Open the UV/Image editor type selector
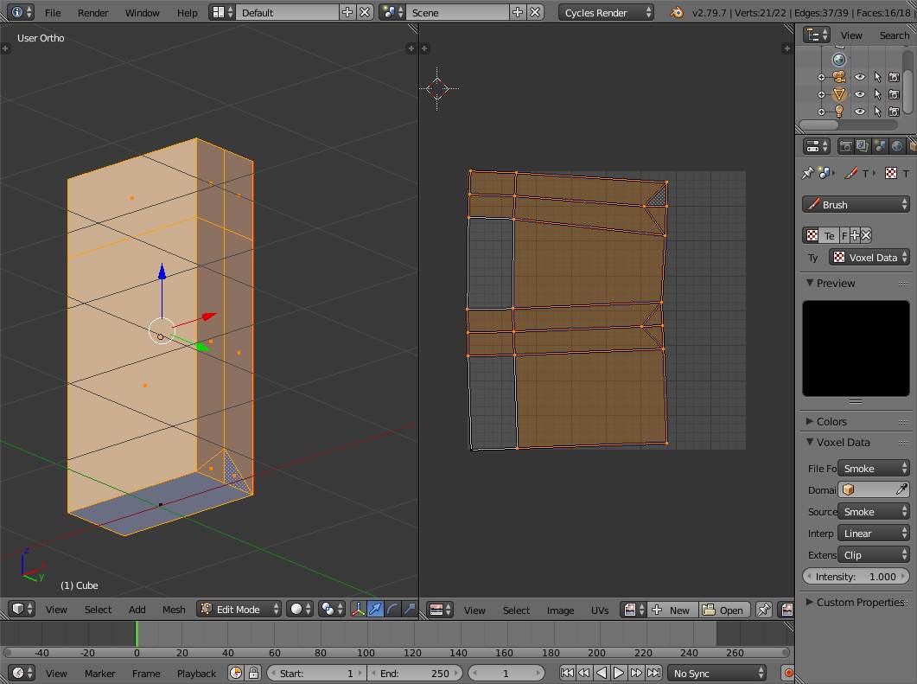Screen dimensions: 917x684 (440, 610)
